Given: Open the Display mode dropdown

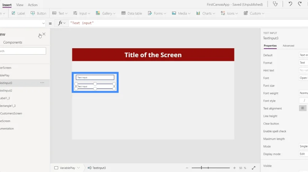Looking at the screenshot, I should [303, 154].
